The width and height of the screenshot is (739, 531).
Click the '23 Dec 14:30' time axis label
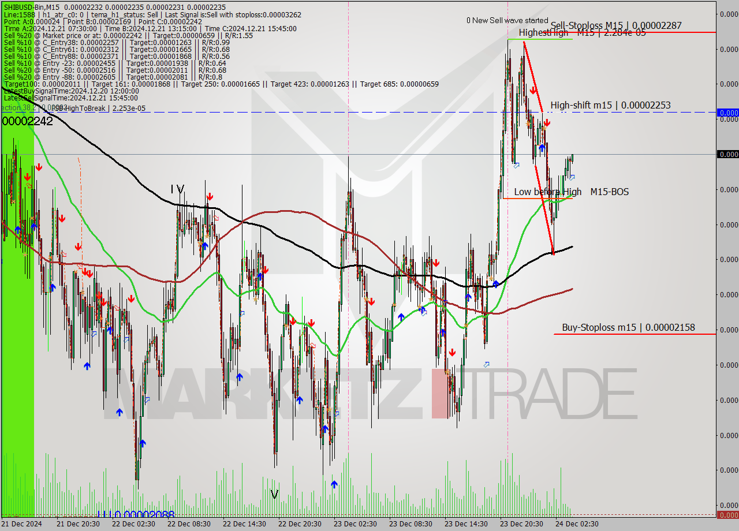coord(466,524)
